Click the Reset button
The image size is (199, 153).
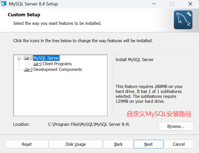coord(27,144)
